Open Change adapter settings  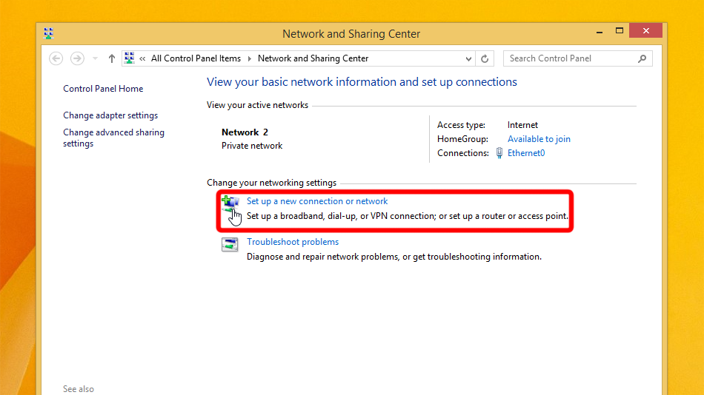pyautogui.click(x=110, y=115)
